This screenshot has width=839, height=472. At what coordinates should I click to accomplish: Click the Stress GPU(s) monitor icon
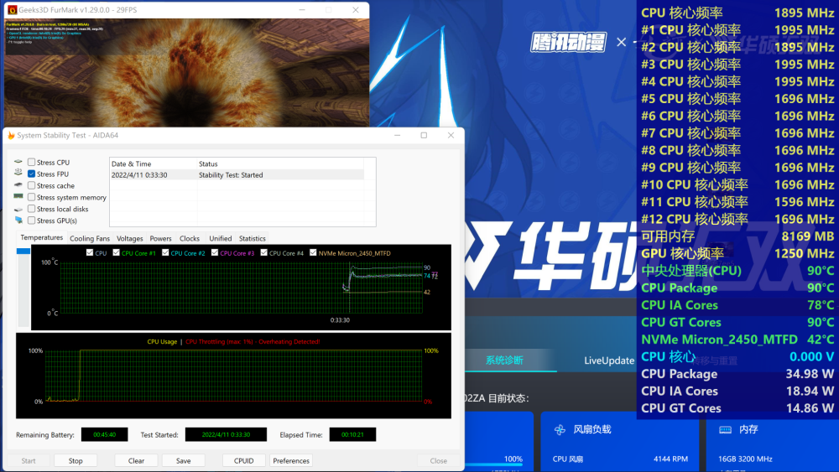18,220
